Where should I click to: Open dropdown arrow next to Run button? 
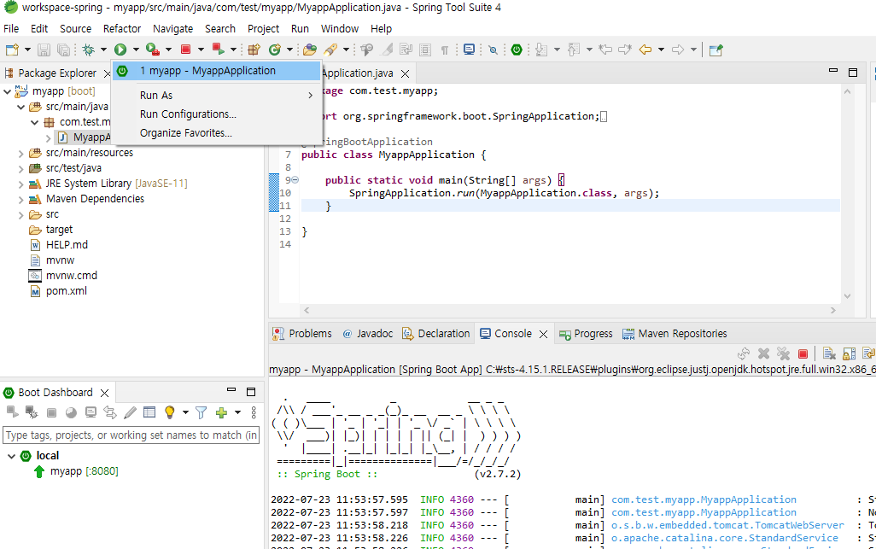tap(135, 50)
